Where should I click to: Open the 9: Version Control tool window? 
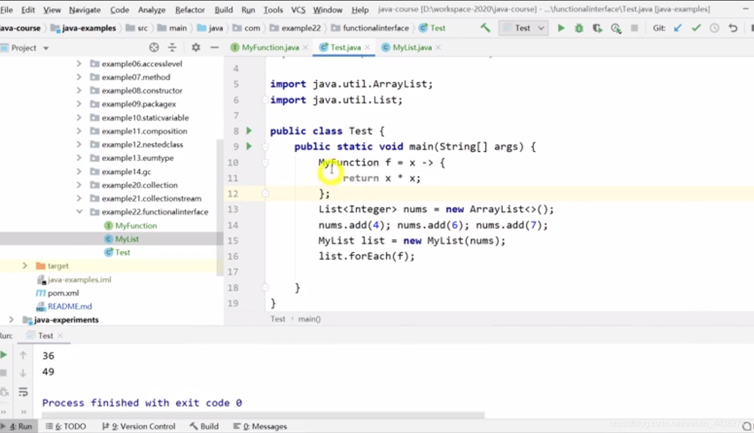pos(138,426)
